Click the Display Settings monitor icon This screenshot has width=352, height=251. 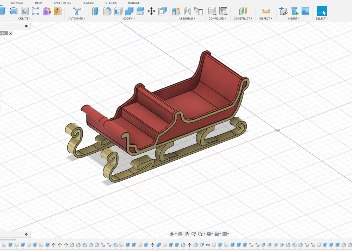208,234
